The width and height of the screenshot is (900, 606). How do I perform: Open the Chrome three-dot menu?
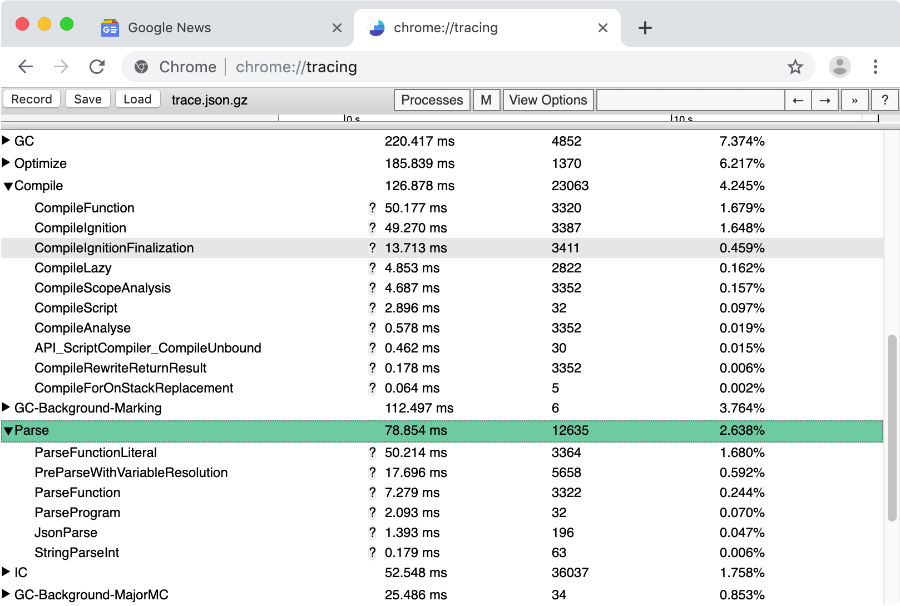click(875, 67)
